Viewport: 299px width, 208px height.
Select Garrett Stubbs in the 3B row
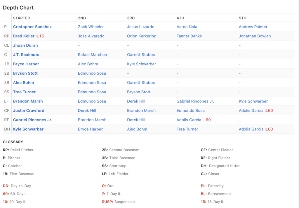point(141,83)
